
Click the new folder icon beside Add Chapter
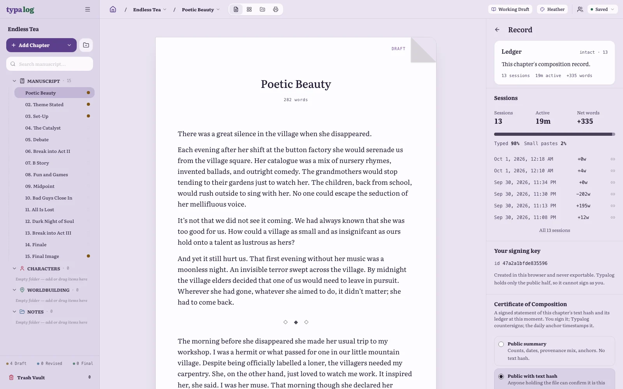pyautogui.click(x=86, y=45)
